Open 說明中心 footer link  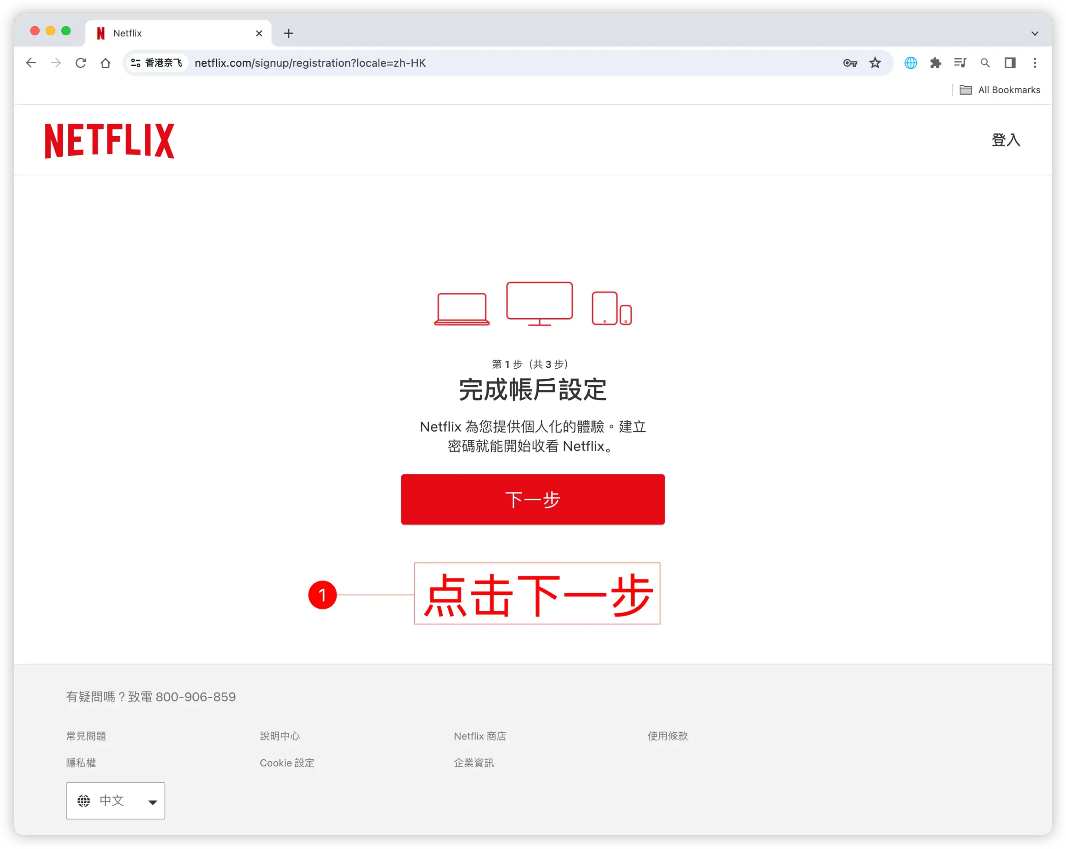click(x=280, y=736)
